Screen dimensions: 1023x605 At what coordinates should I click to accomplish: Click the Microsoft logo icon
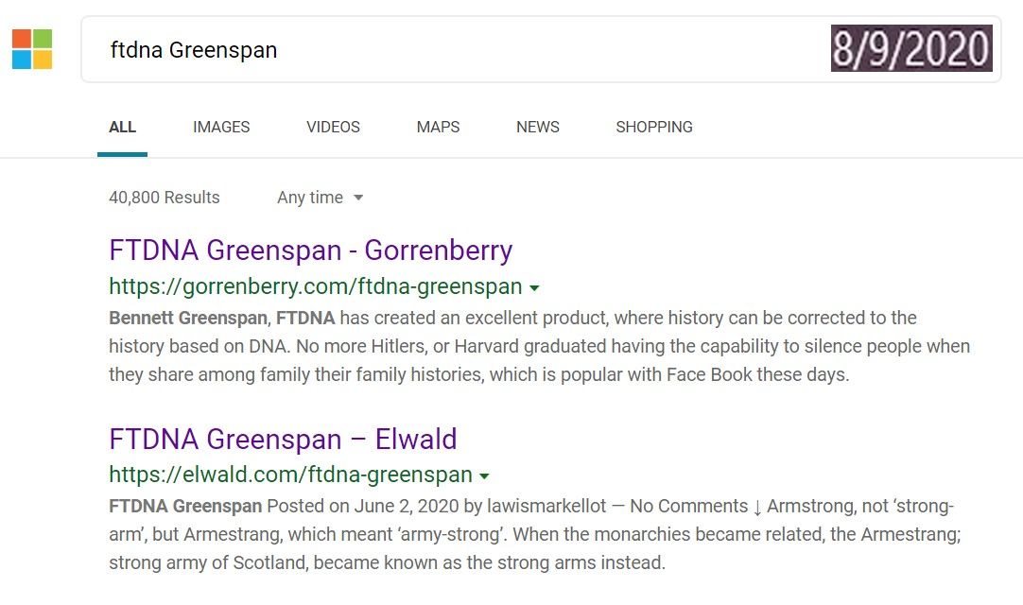[x=32, y=49]
